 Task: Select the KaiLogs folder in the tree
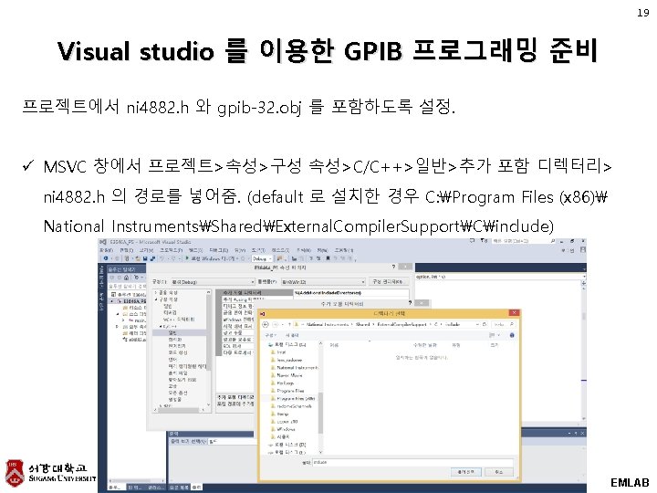(x=282, y=383)
